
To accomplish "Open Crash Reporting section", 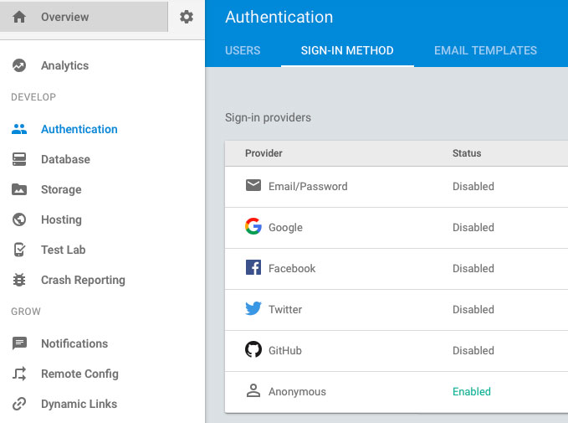I will click(84, 280).
